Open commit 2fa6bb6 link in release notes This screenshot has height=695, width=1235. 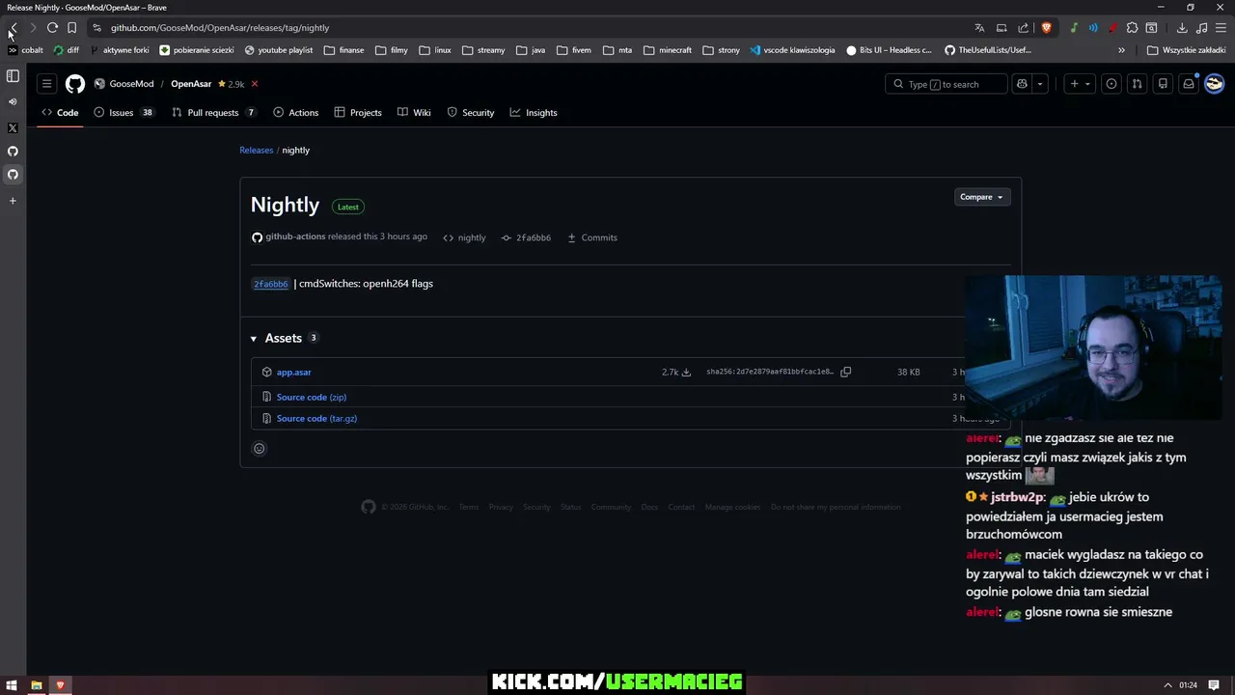coord(270,285)
